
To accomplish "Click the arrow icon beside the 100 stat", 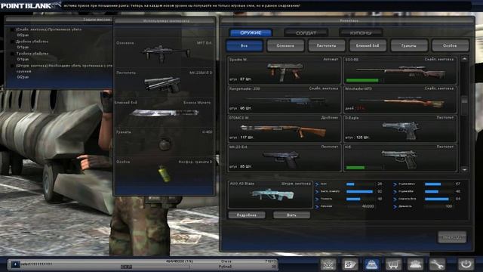I will coord(395,206).
